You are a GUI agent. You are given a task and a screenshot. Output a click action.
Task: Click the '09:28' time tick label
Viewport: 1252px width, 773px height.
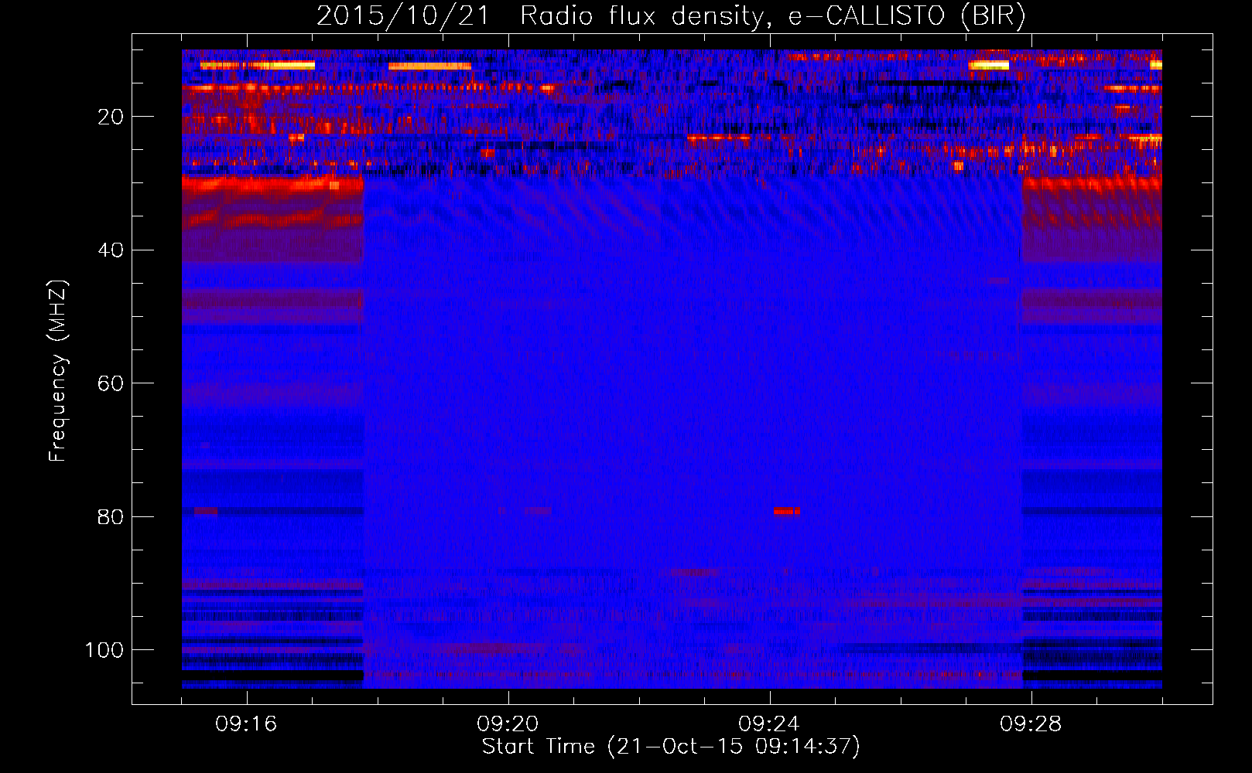click(1031, 724)
